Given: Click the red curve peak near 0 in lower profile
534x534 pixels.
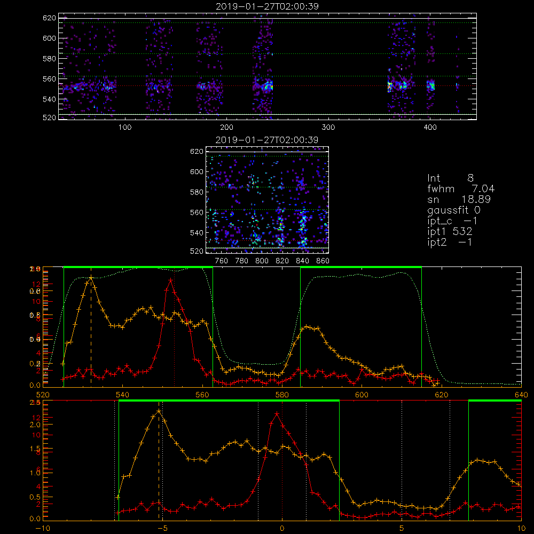Looking at the screenshot, I should click(277, 413).
